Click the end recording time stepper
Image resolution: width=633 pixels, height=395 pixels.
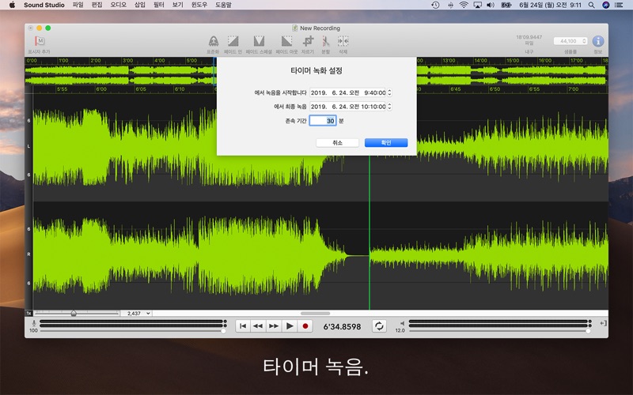click(389, 106)
